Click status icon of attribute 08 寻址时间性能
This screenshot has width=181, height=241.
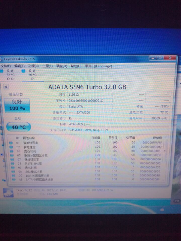click(13, 163)
